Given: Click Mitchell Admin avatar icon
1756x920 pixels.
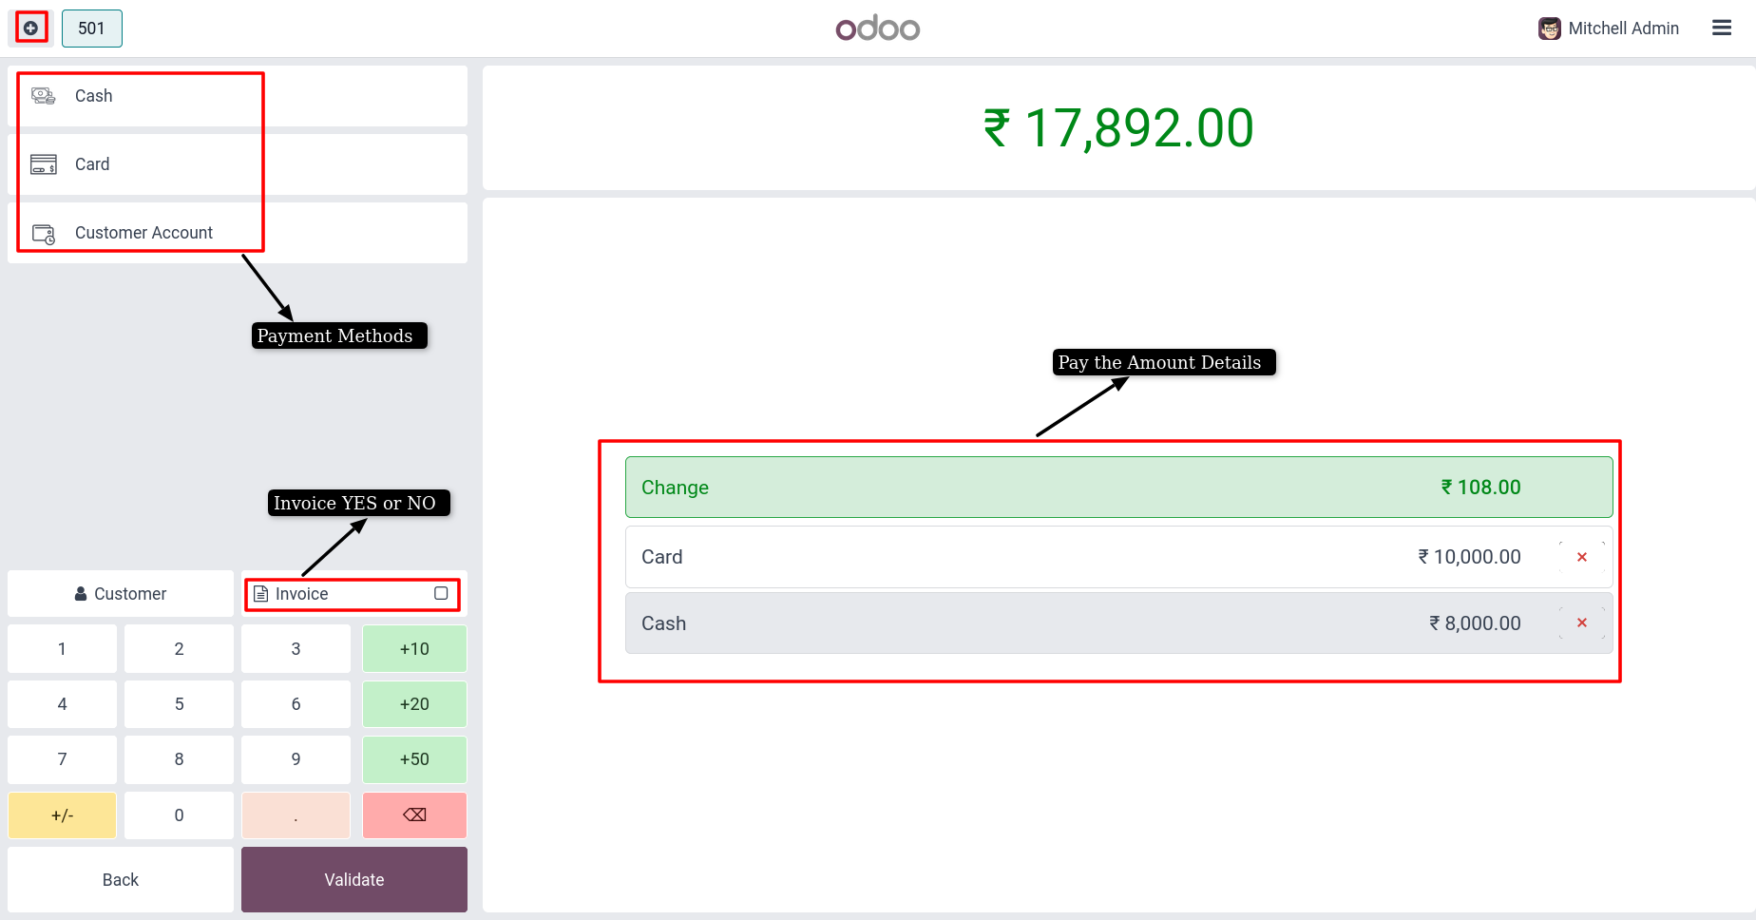Looking at the screenshot, I should tap(1550, 29).
